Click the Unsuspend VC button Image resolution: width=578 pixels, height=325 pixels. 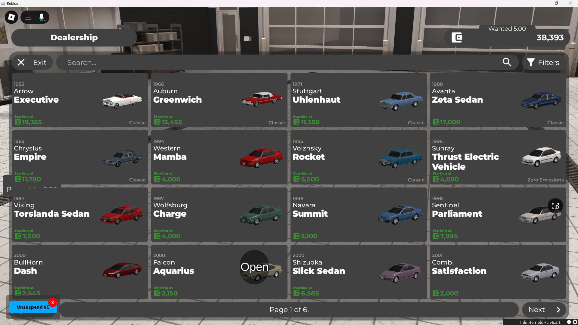tap(33, 307)
